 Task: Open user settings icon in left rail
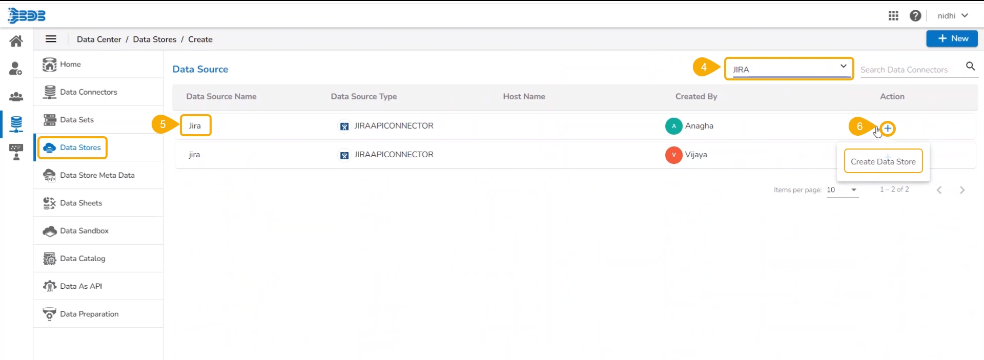point(16,69)
